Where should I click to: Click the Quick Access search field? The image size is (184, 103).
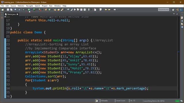click(164, 9)
